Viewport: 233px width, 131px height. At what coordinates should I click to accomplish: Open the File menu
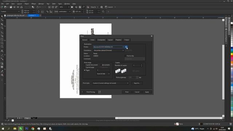pos(3,4)
